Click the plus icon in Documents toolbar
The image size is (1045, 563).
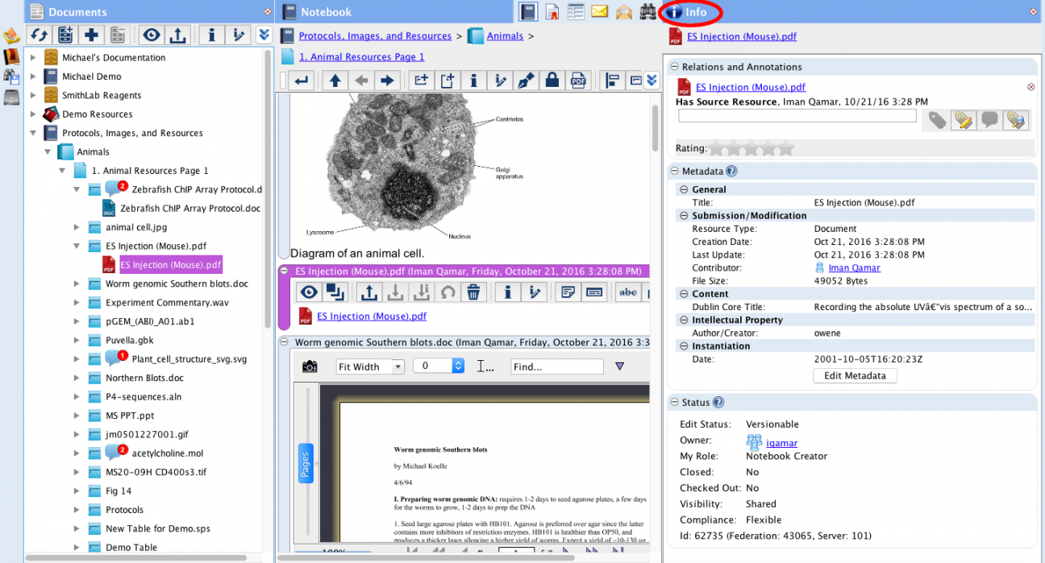pos(91,35)
